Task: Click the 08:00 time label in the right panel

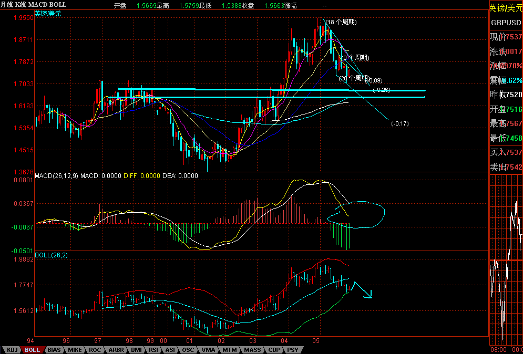Action: click(x=498, y=350)
